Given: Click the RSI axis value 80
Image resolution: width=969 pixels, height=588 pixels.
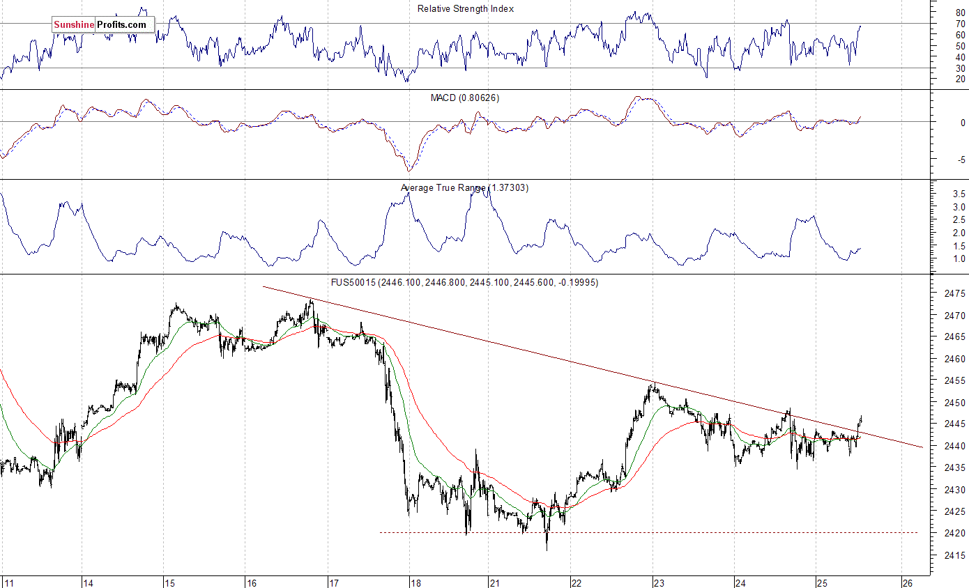Looking at the screenshot, I should click(x=960, y=13).
